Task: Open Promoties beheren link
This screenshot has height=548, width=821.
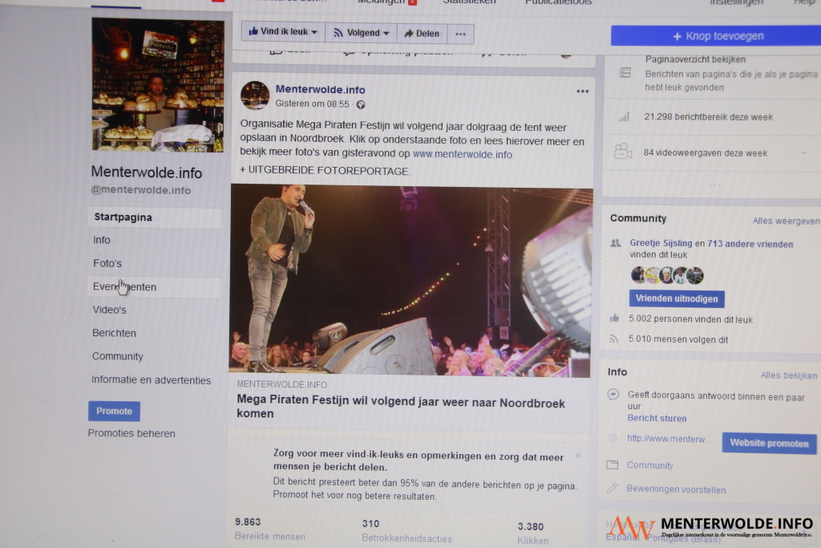Action: coord(131,433)
